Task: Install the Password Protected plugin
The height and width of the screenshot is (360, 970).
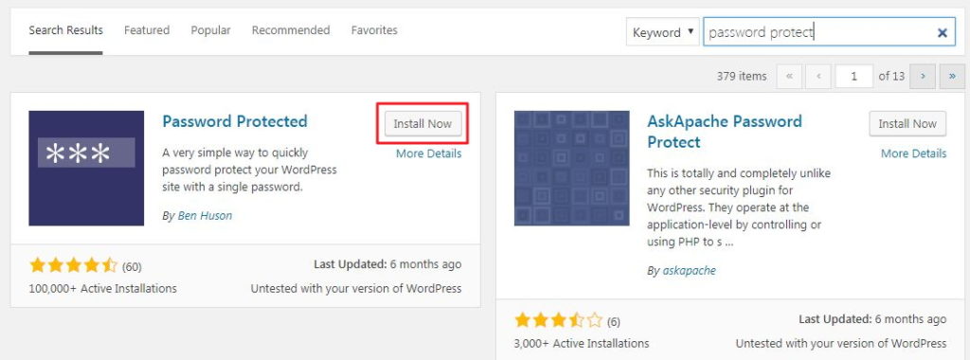Action: (x=422, y=123)
